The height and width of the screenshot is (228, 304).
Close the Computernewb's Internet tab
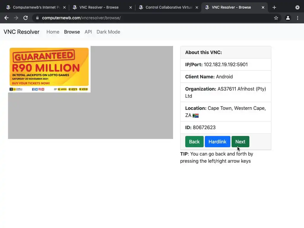(64, 7)
